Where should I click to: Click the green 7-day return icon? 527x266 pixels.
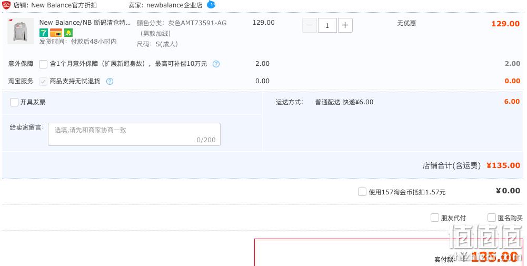pyautogui.click(x=44, y=33)
